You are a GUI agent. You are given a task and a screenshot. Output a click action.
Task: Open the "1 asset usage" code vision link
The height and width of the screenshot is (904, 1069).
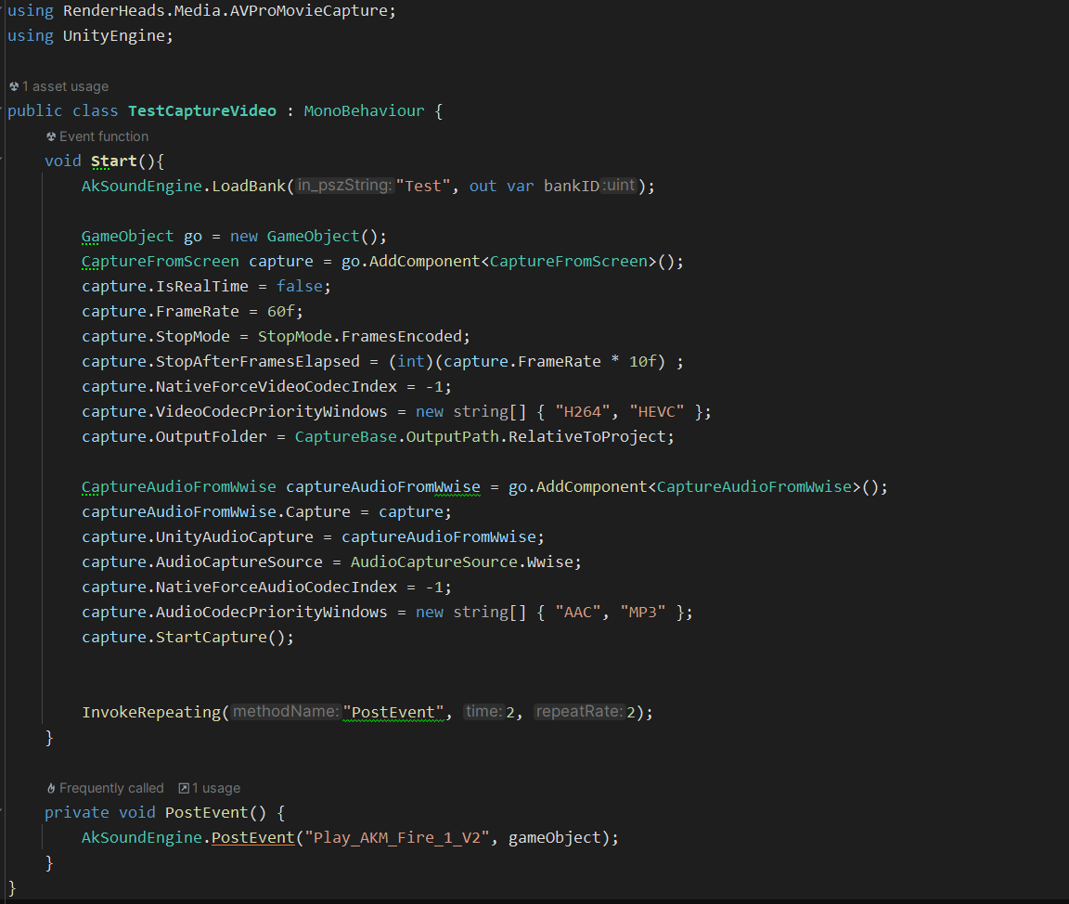[64, 86]
